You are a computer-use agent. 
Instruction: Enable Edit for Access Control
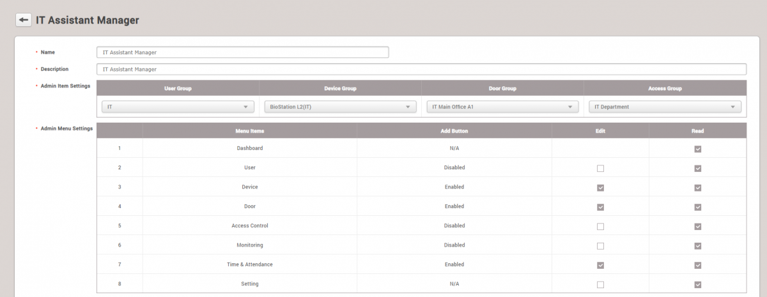(x=600, y=227)
